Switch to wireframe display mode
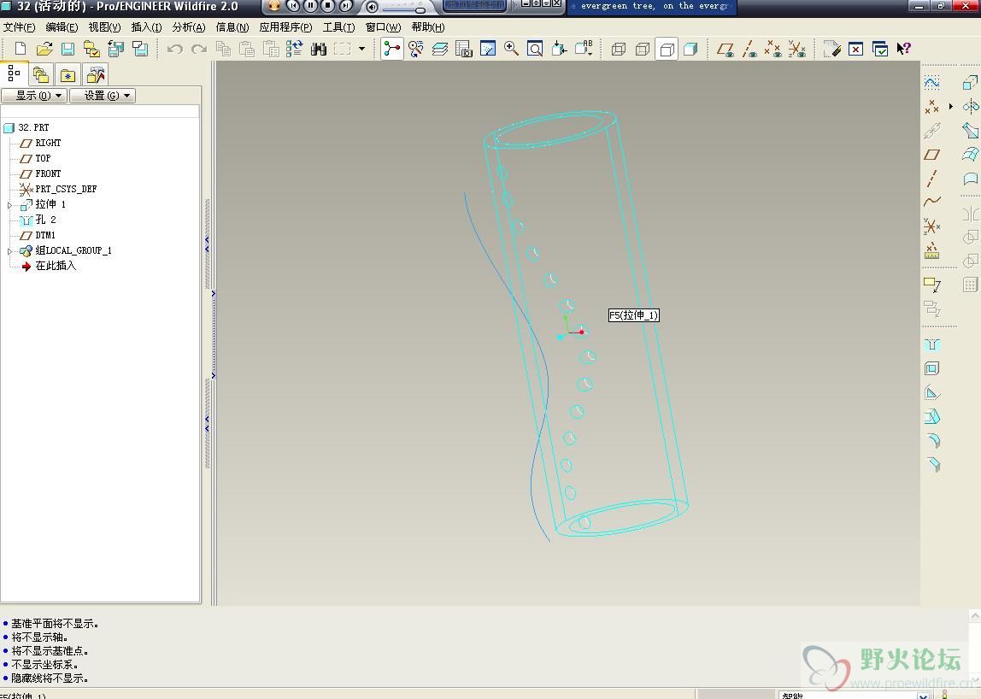 [x=619, y=49]
